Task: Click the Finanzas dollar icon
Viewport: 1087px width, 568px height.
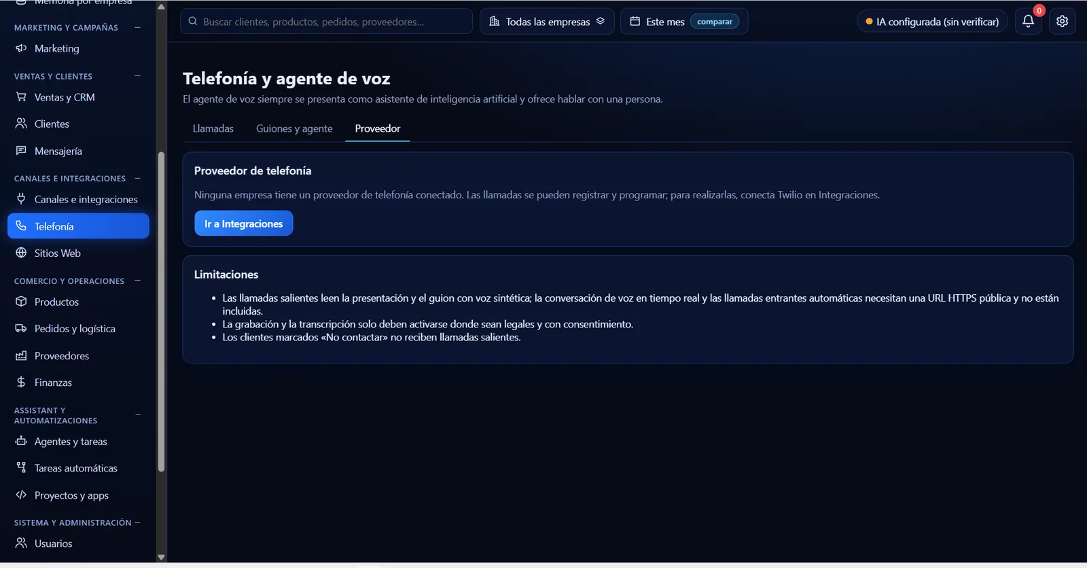Action: point(21,382)
